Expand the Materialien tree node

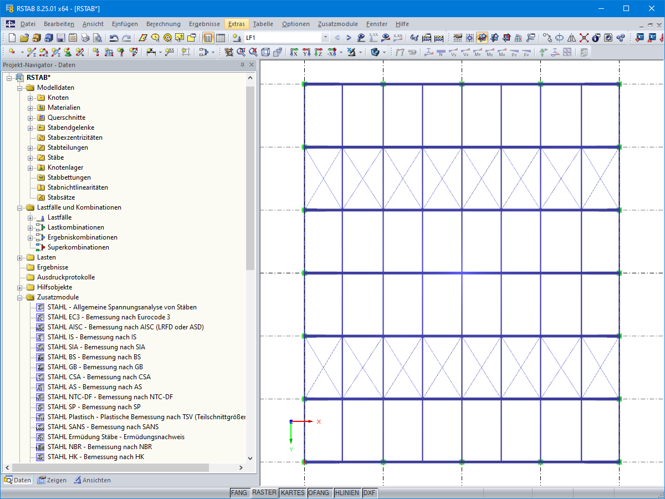[x=30, y=108]
